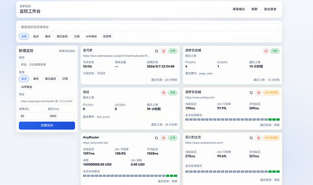The height and width of the screenshot is (185, 313).
Task: Click the link beside the 新增监控 heading
Action: point(67,51)
